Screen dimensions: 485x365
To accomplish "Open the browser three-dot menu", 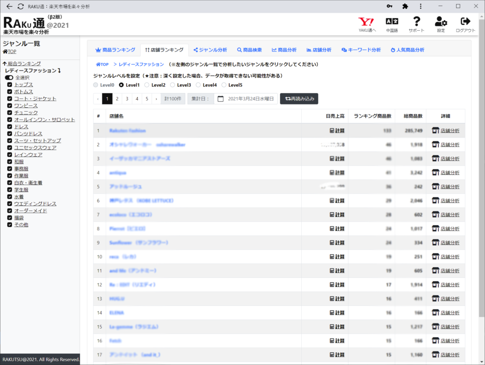I will 421,6.
